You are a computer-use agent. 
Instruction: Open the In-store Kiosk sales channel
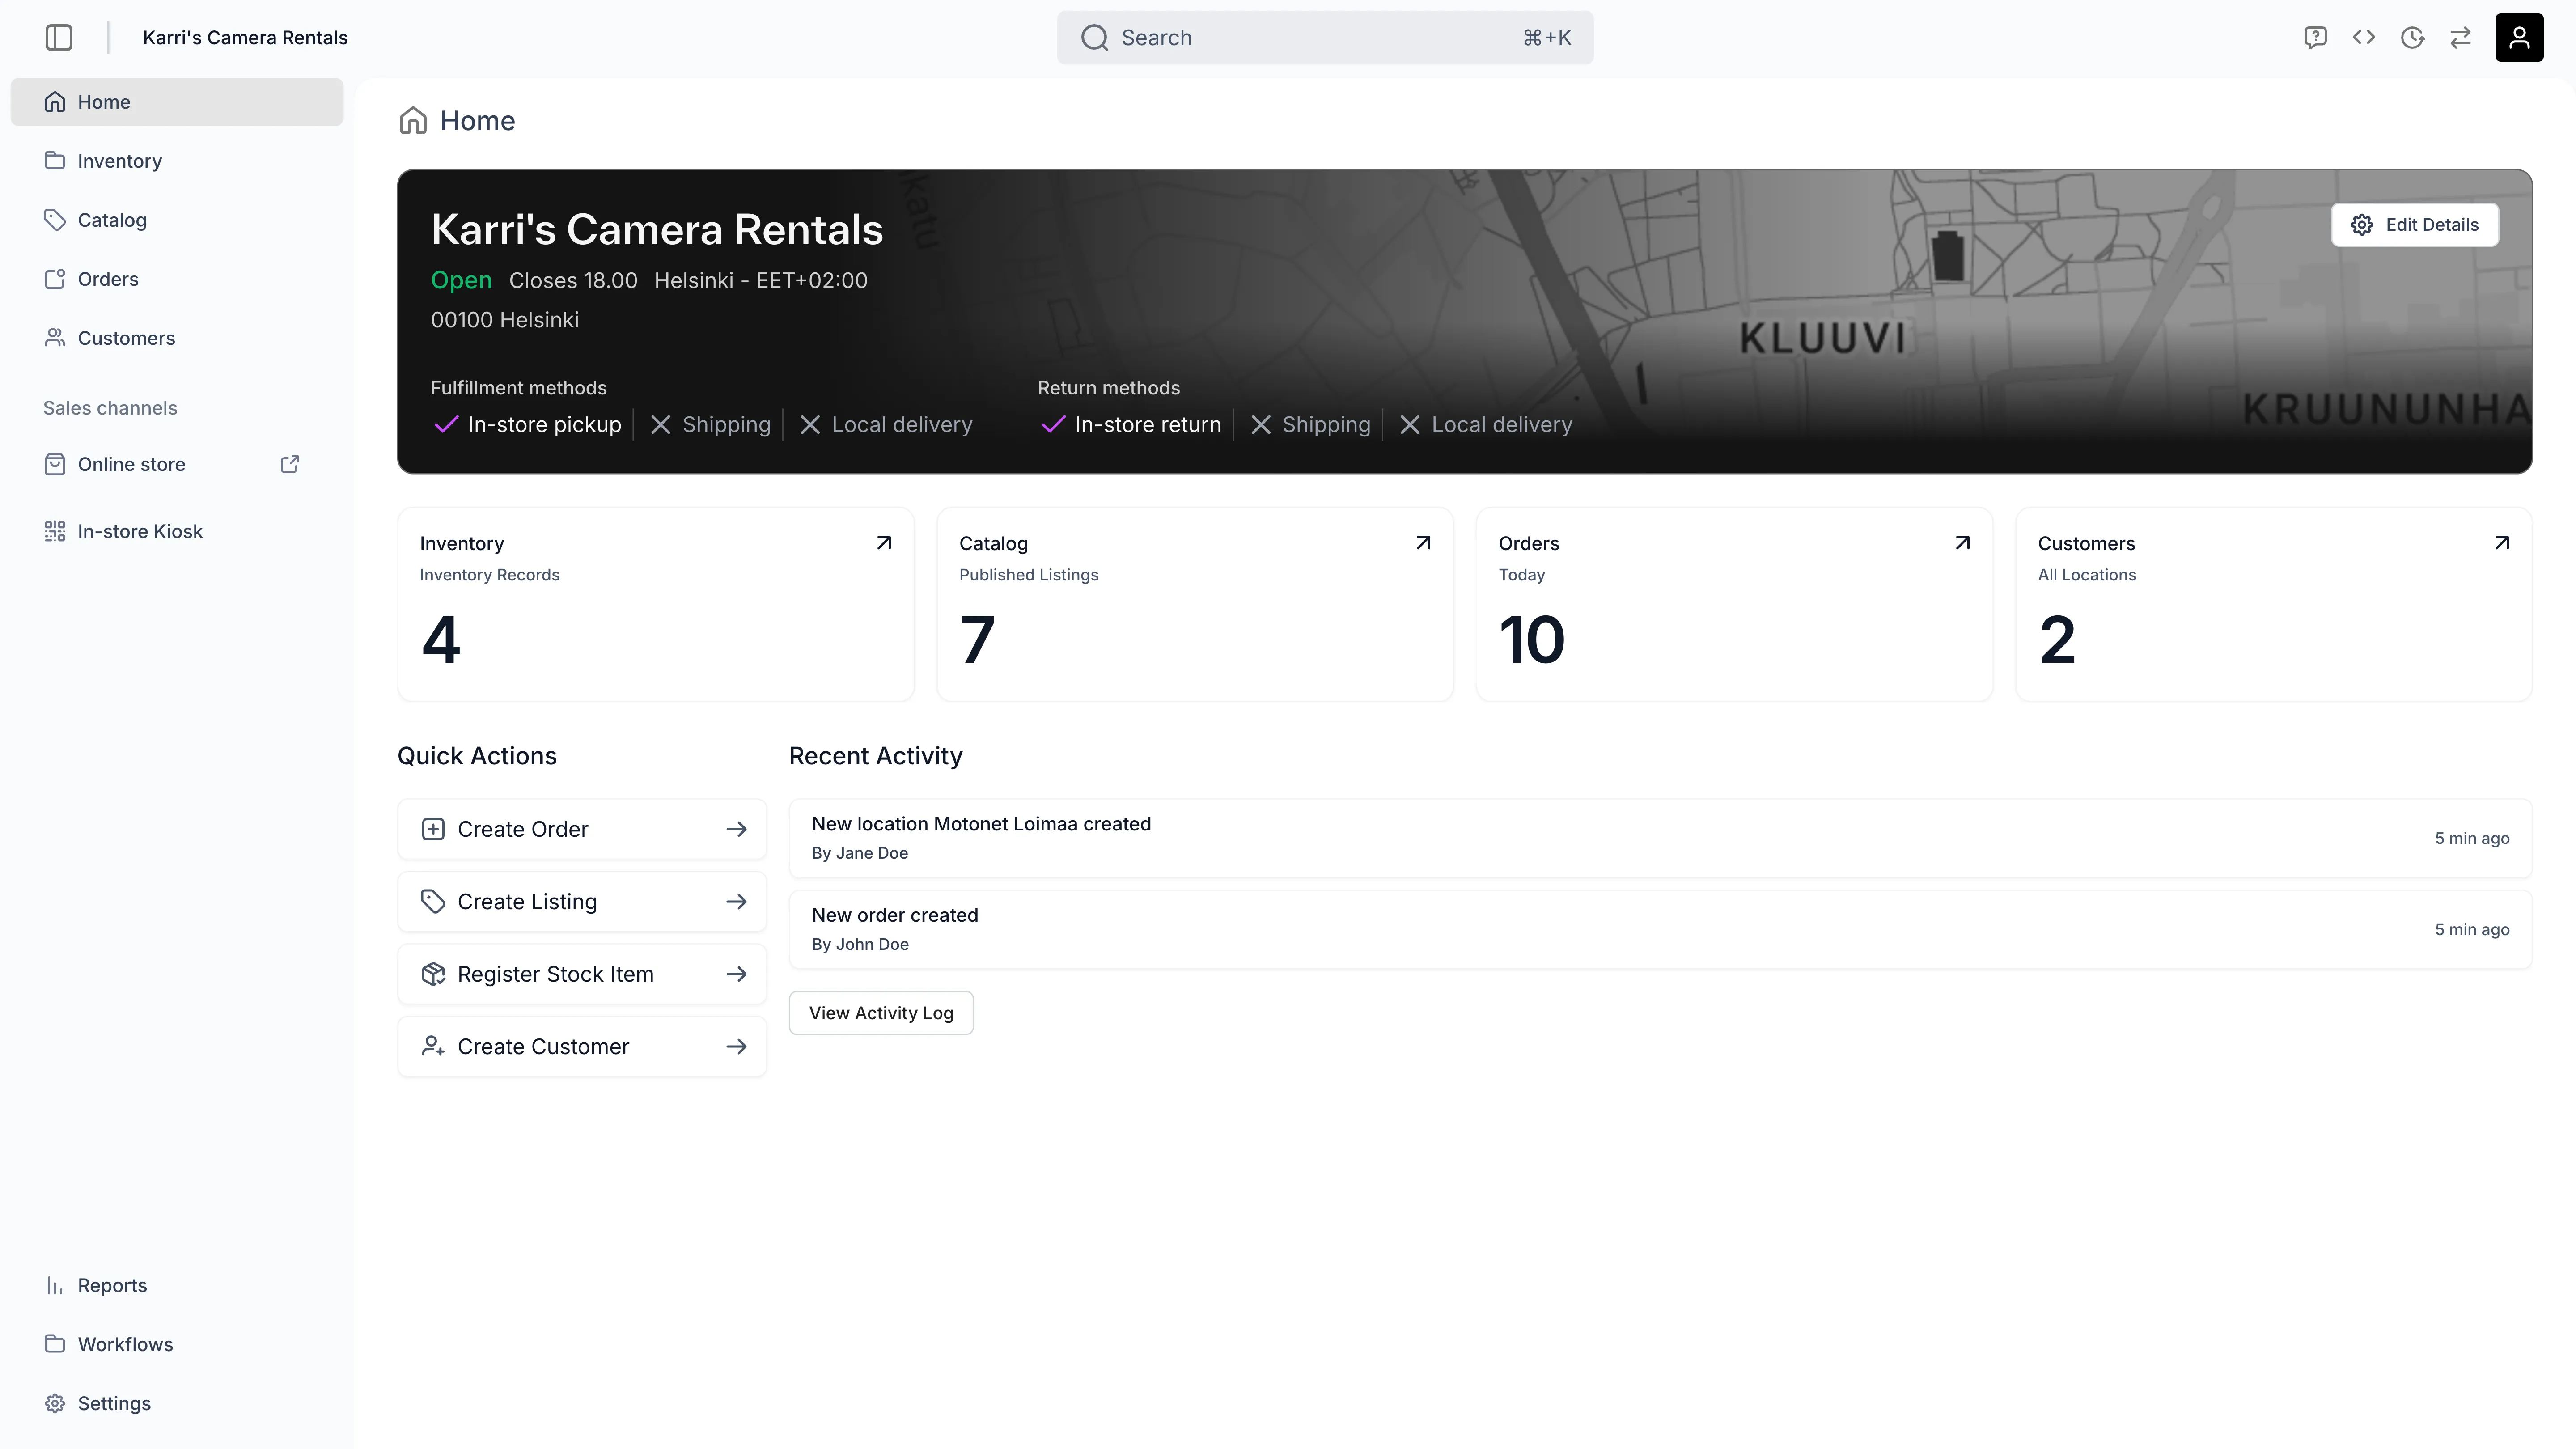[x=140, y=531]
